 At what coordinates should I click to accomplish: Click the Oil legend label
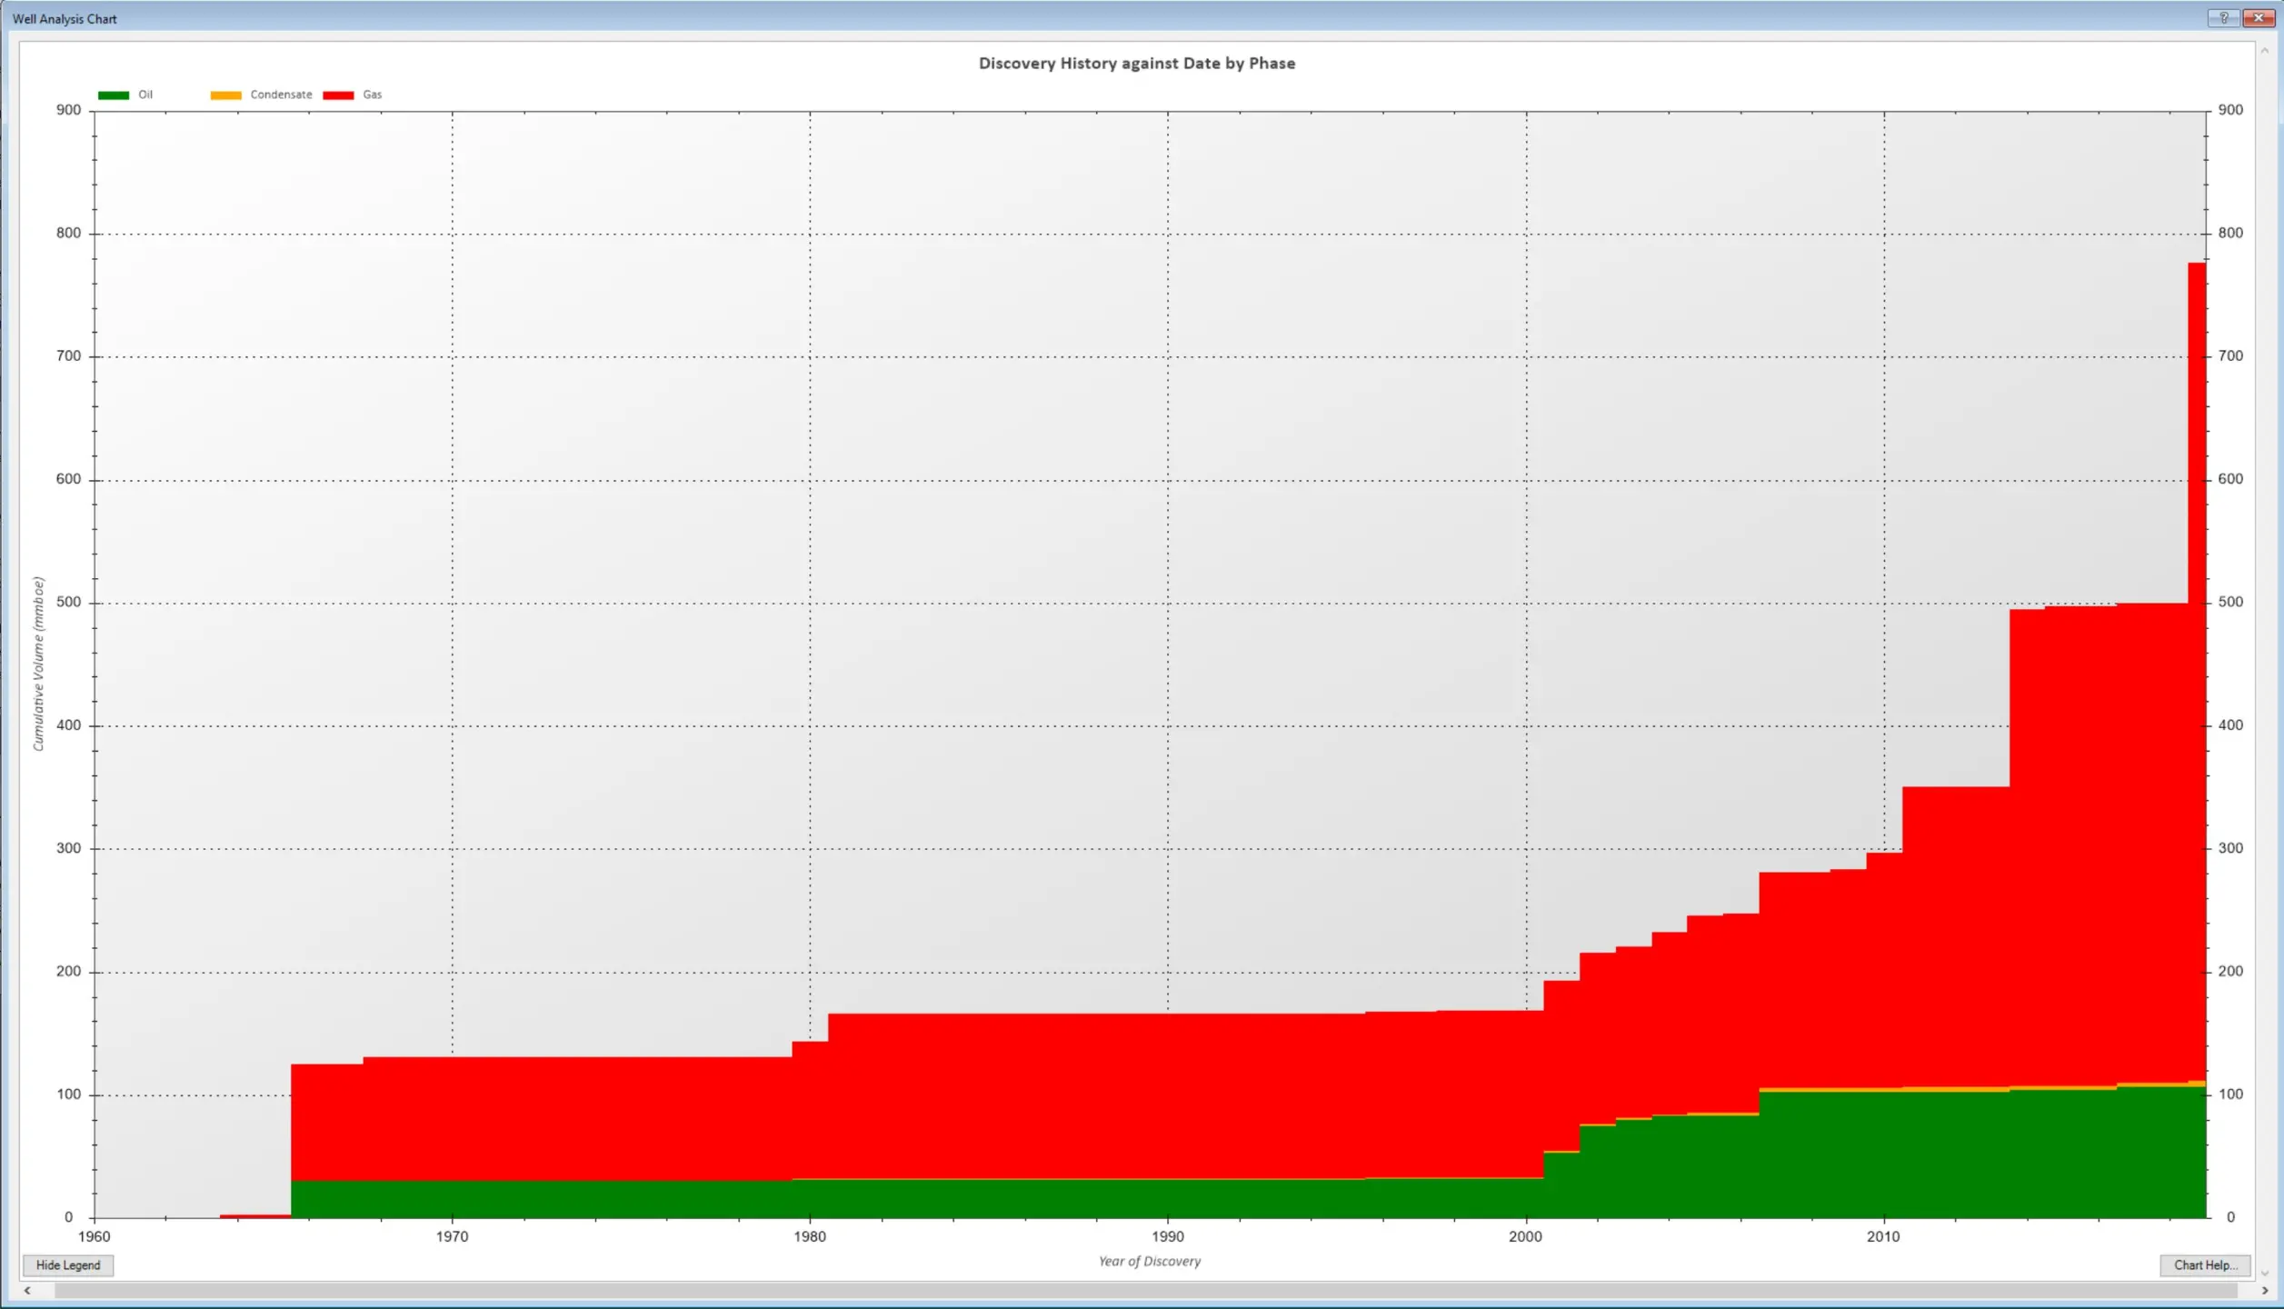point(145,95)
